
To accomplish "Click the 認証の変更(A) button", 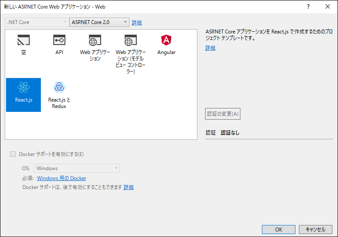I will [223, 114].
